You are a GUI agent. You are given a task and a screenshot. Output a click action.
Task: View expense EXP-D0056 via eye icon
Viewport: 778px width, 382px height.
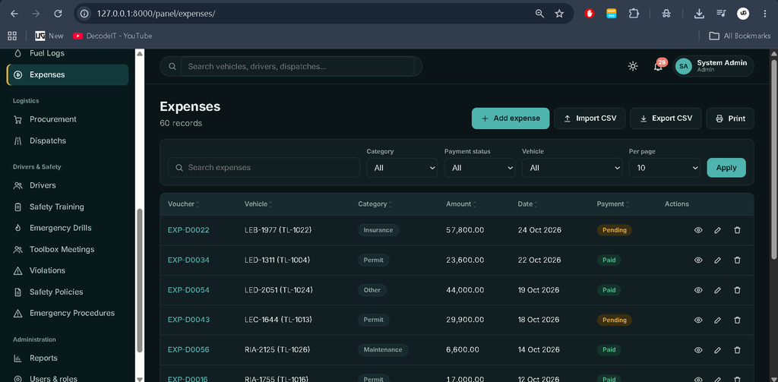tap(698, 350)
